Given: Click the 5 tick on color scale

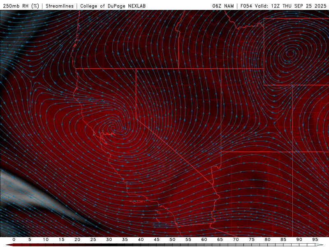Looking at the screenshot, I should (30, 240).
